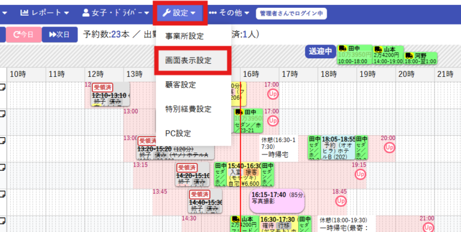The width and height of the screenshot is (461, 232).
Task: Click the Up icon at 19:15
Action: coord(360,174)
